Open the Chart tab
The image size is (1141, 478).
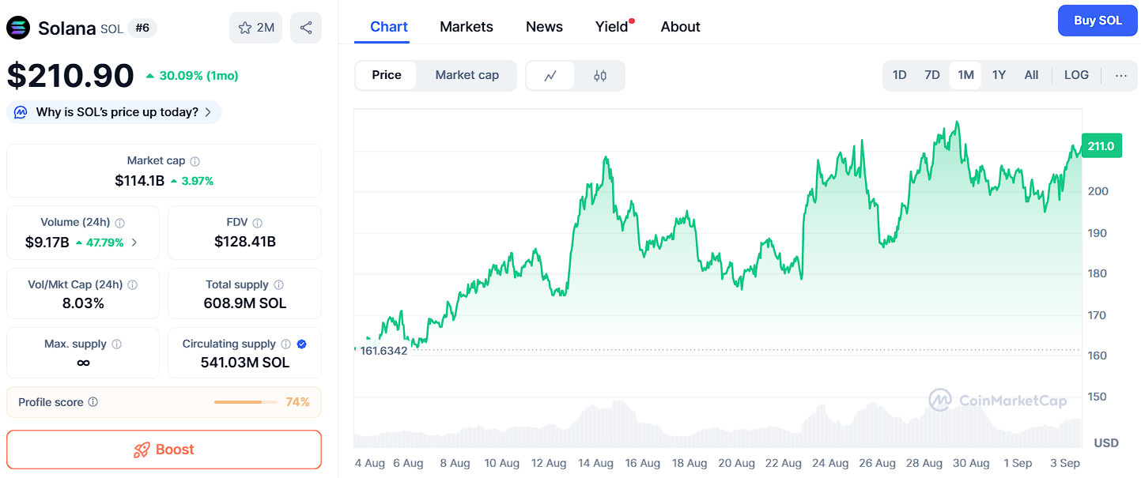pos(389,27)
